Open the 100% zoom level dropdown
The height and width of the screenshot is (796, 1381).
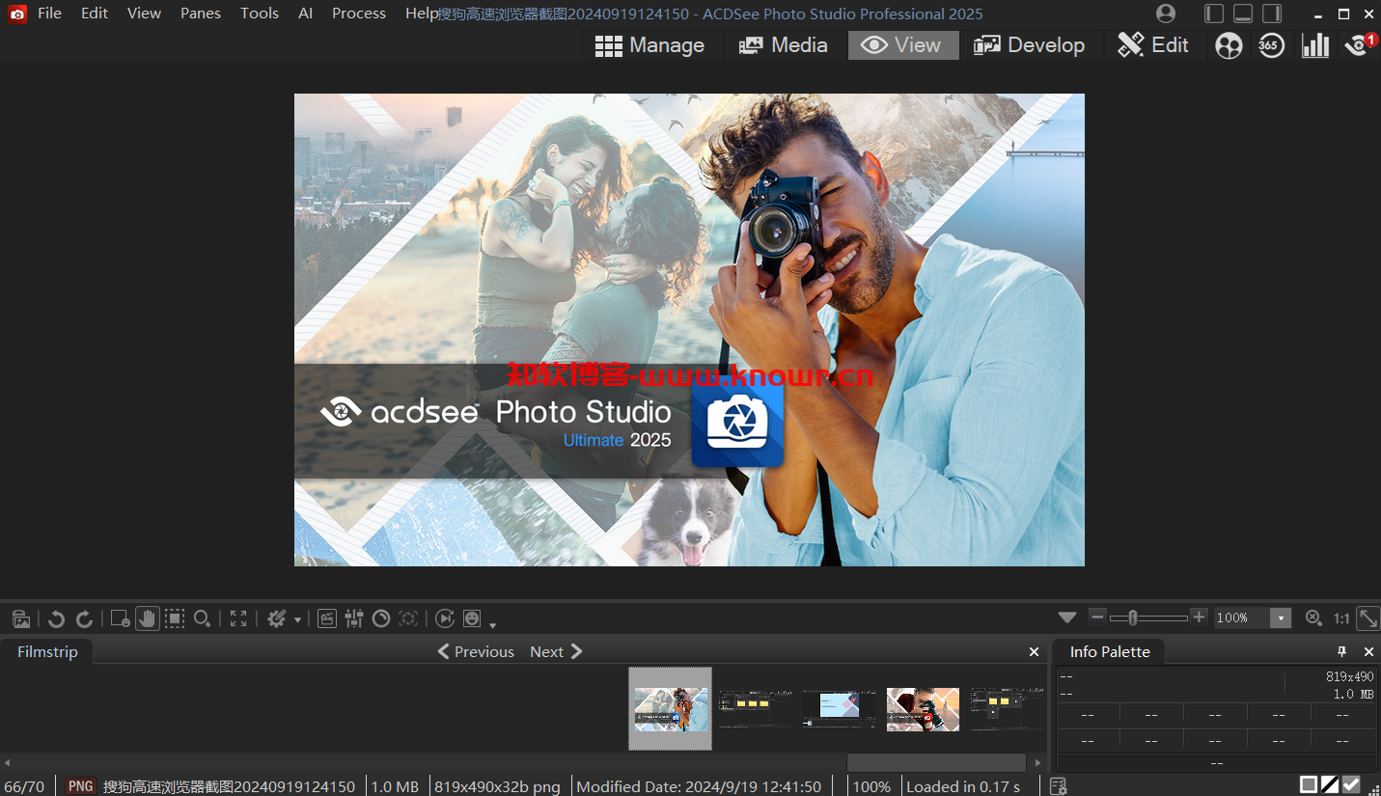coord(1281,618)
